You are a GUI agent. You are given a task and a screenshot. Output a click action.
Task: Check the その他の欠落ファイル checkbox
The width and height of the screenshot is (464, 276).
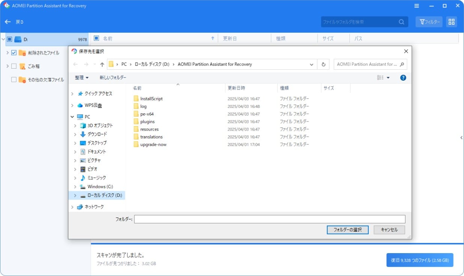14,79
